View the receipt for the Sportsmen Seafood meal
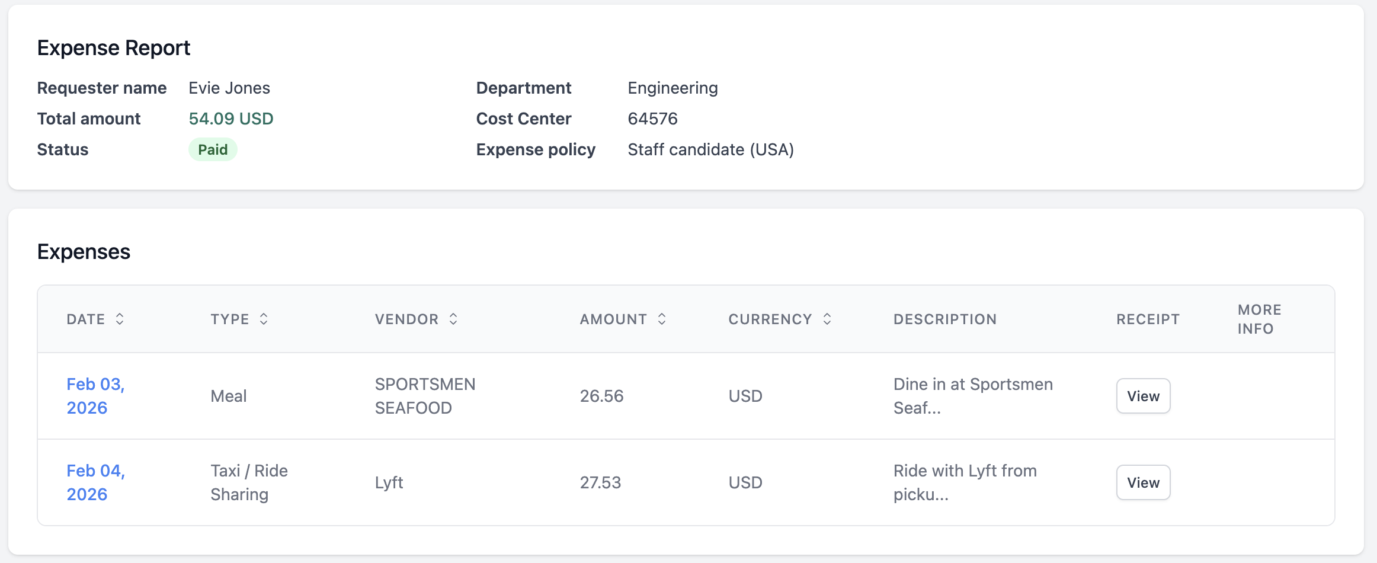 pos(1143,396)
